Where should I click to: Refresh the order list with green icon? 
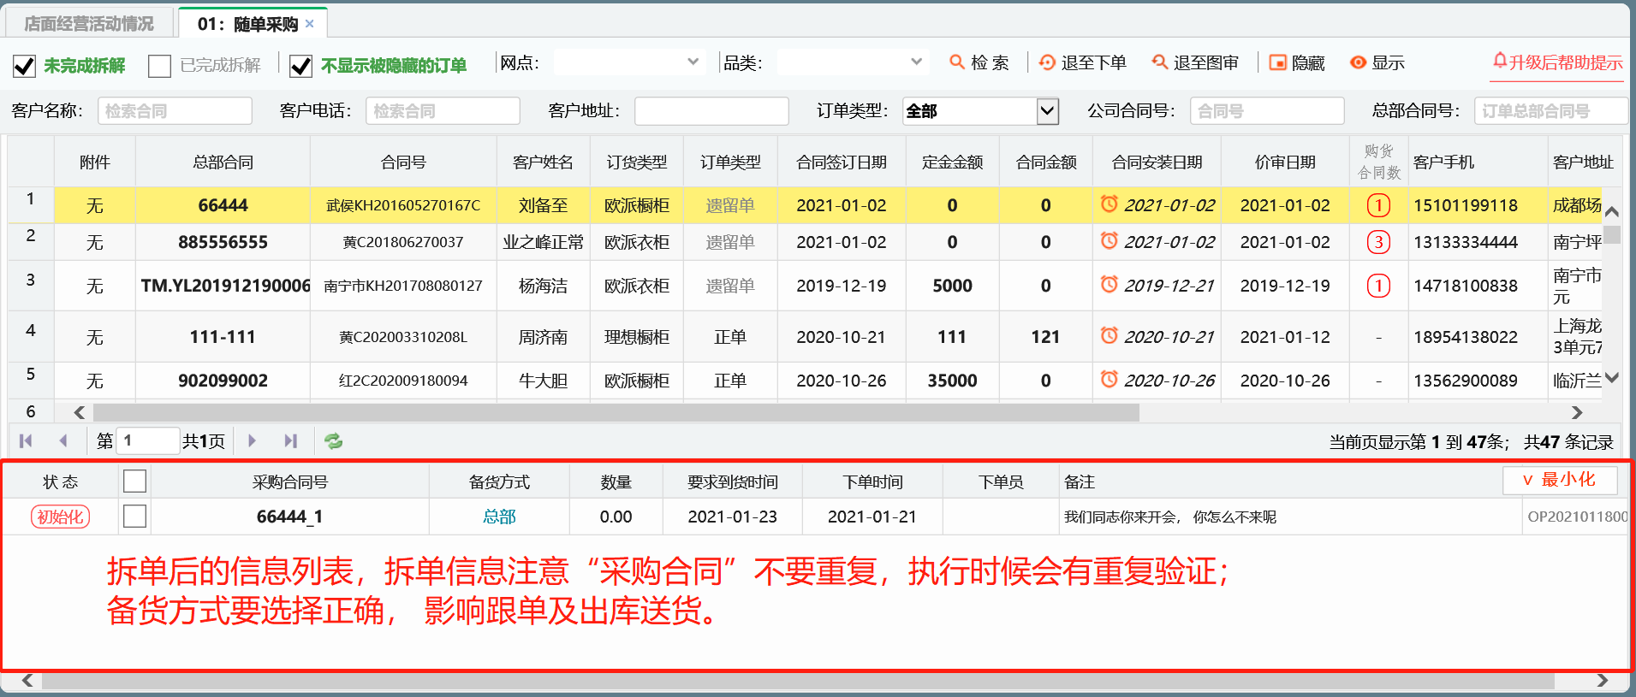pos(333,441)
